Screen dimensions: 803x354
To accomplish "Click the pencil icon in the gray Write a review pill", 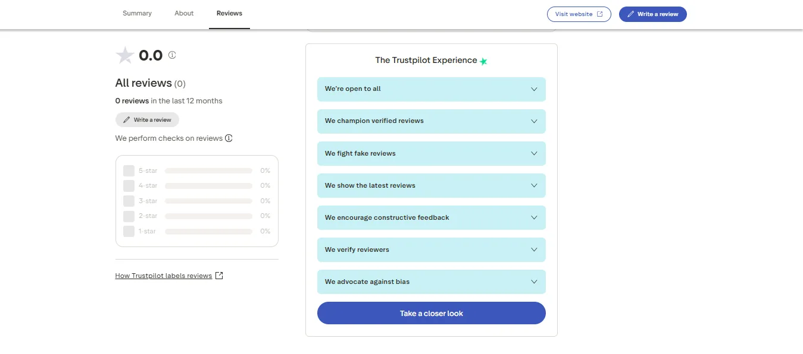I will (126, 120).
